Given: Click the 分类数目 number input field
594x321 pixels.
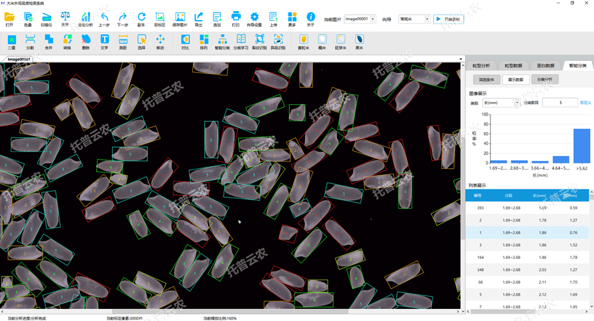Looking at the screenshot, I should (x=559, y=103).
